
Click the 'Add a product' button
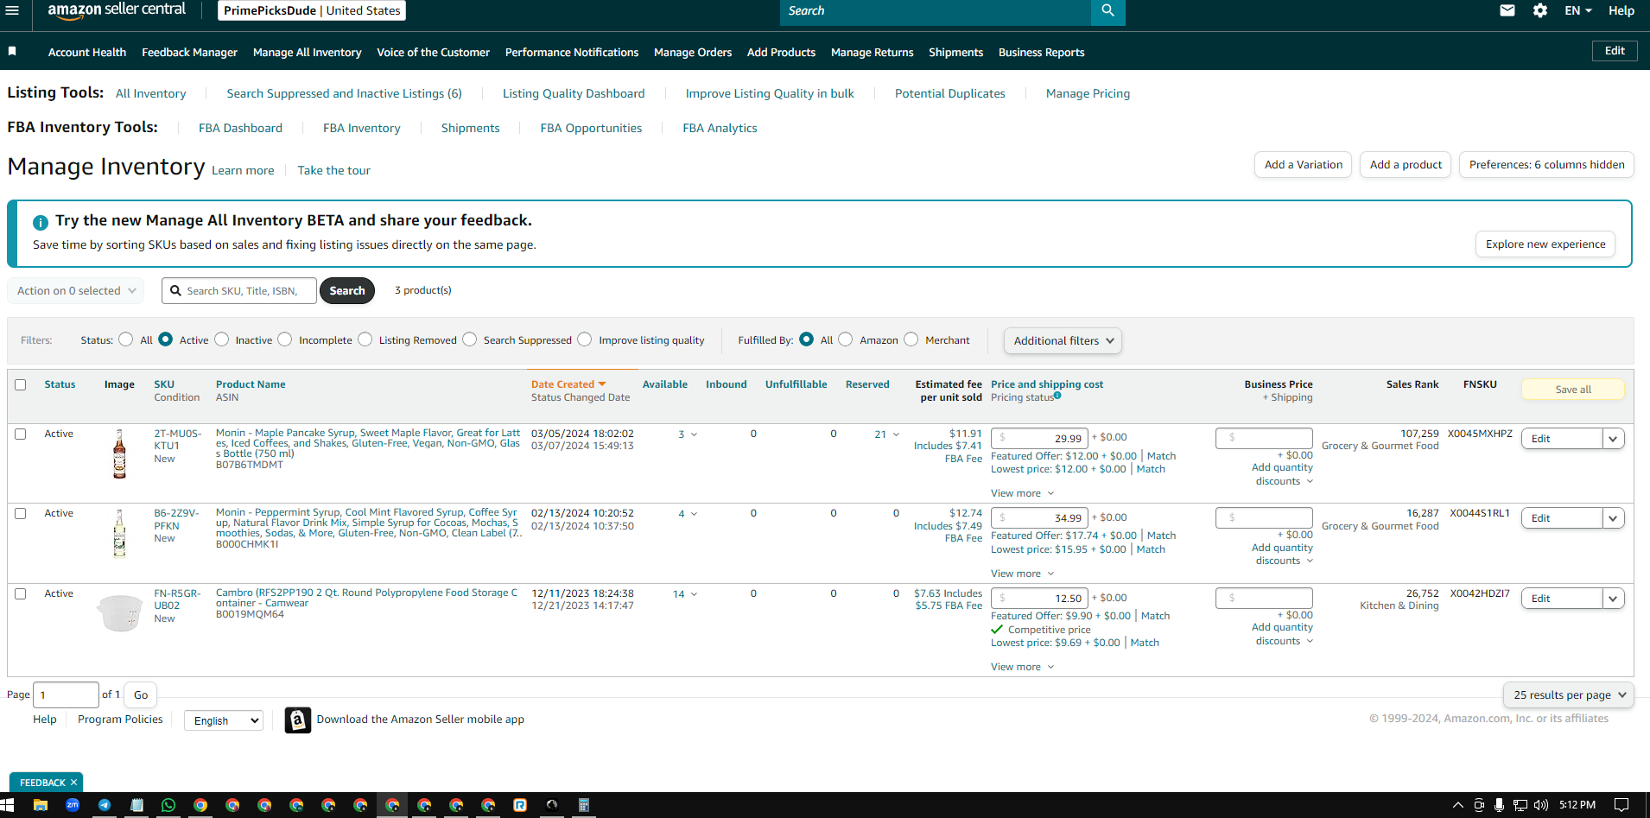pos(1406,165)
